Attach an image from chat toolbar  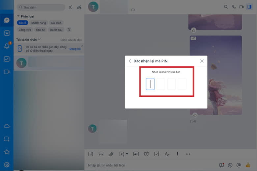(101, 154)
